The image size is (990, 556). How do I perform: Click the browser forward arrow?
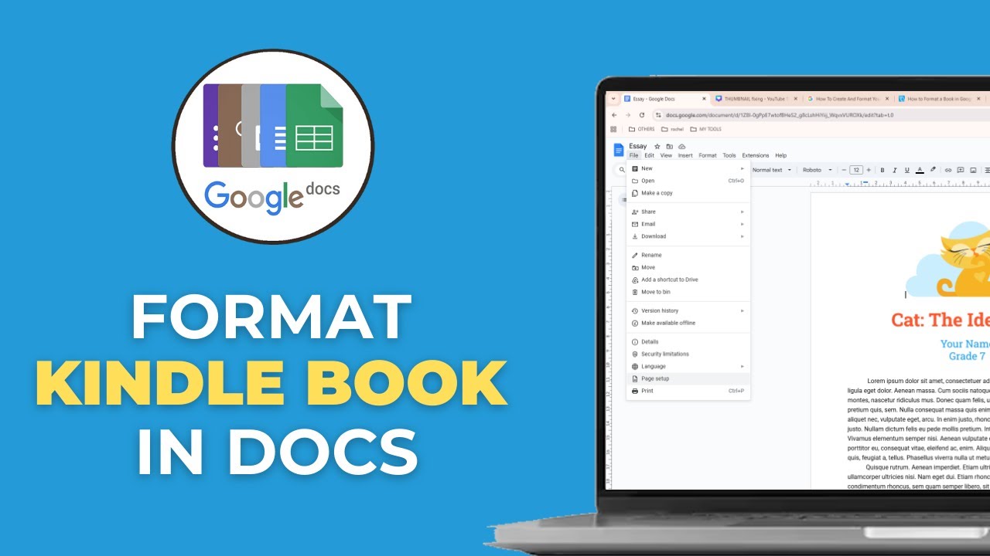point(628,115)
